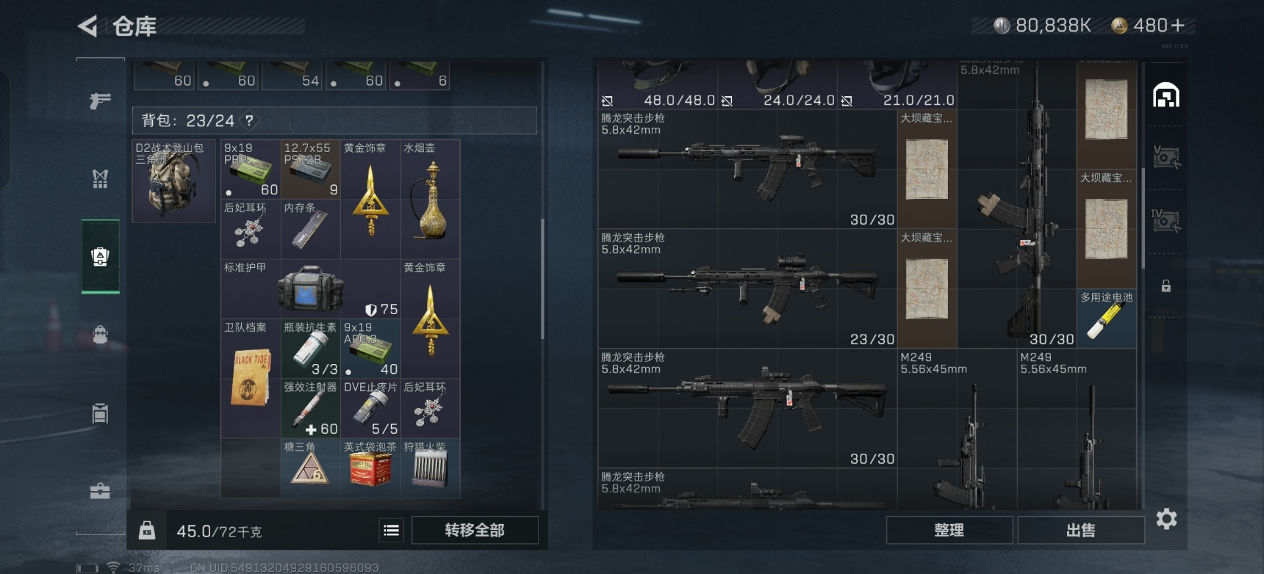The height and width of the screenshot is (574, 1264).
Task: Select the armor vest sidebar icon
Action: [100, 178]
